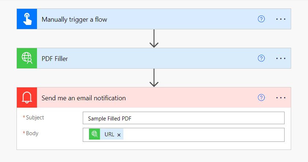Expand the PDF Filler step card
This screenshot has height=162, width=308.
[146, 58]
